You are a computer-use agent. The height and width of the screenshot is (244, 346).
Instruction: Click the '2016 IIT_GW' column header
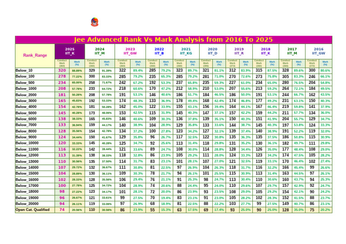(319, 52)
